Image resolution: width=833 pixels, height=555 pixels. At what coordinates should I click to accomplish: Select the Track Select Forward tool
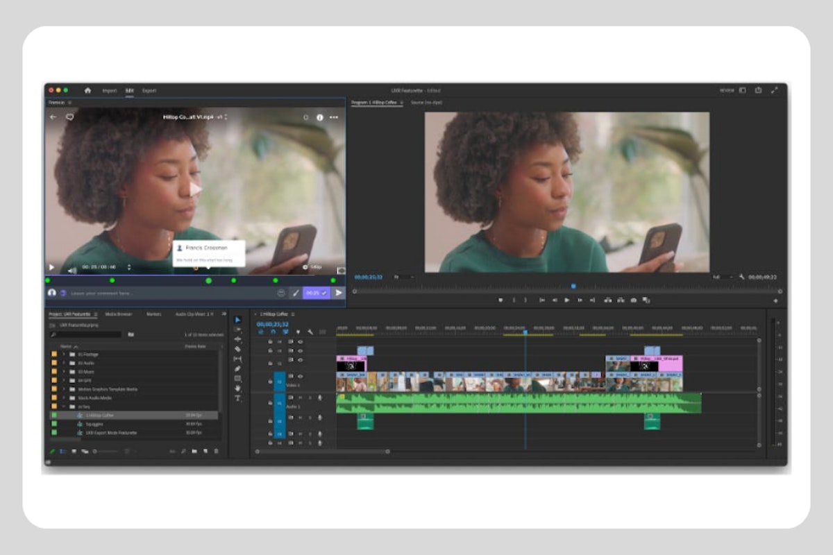[x=239, y=330]
